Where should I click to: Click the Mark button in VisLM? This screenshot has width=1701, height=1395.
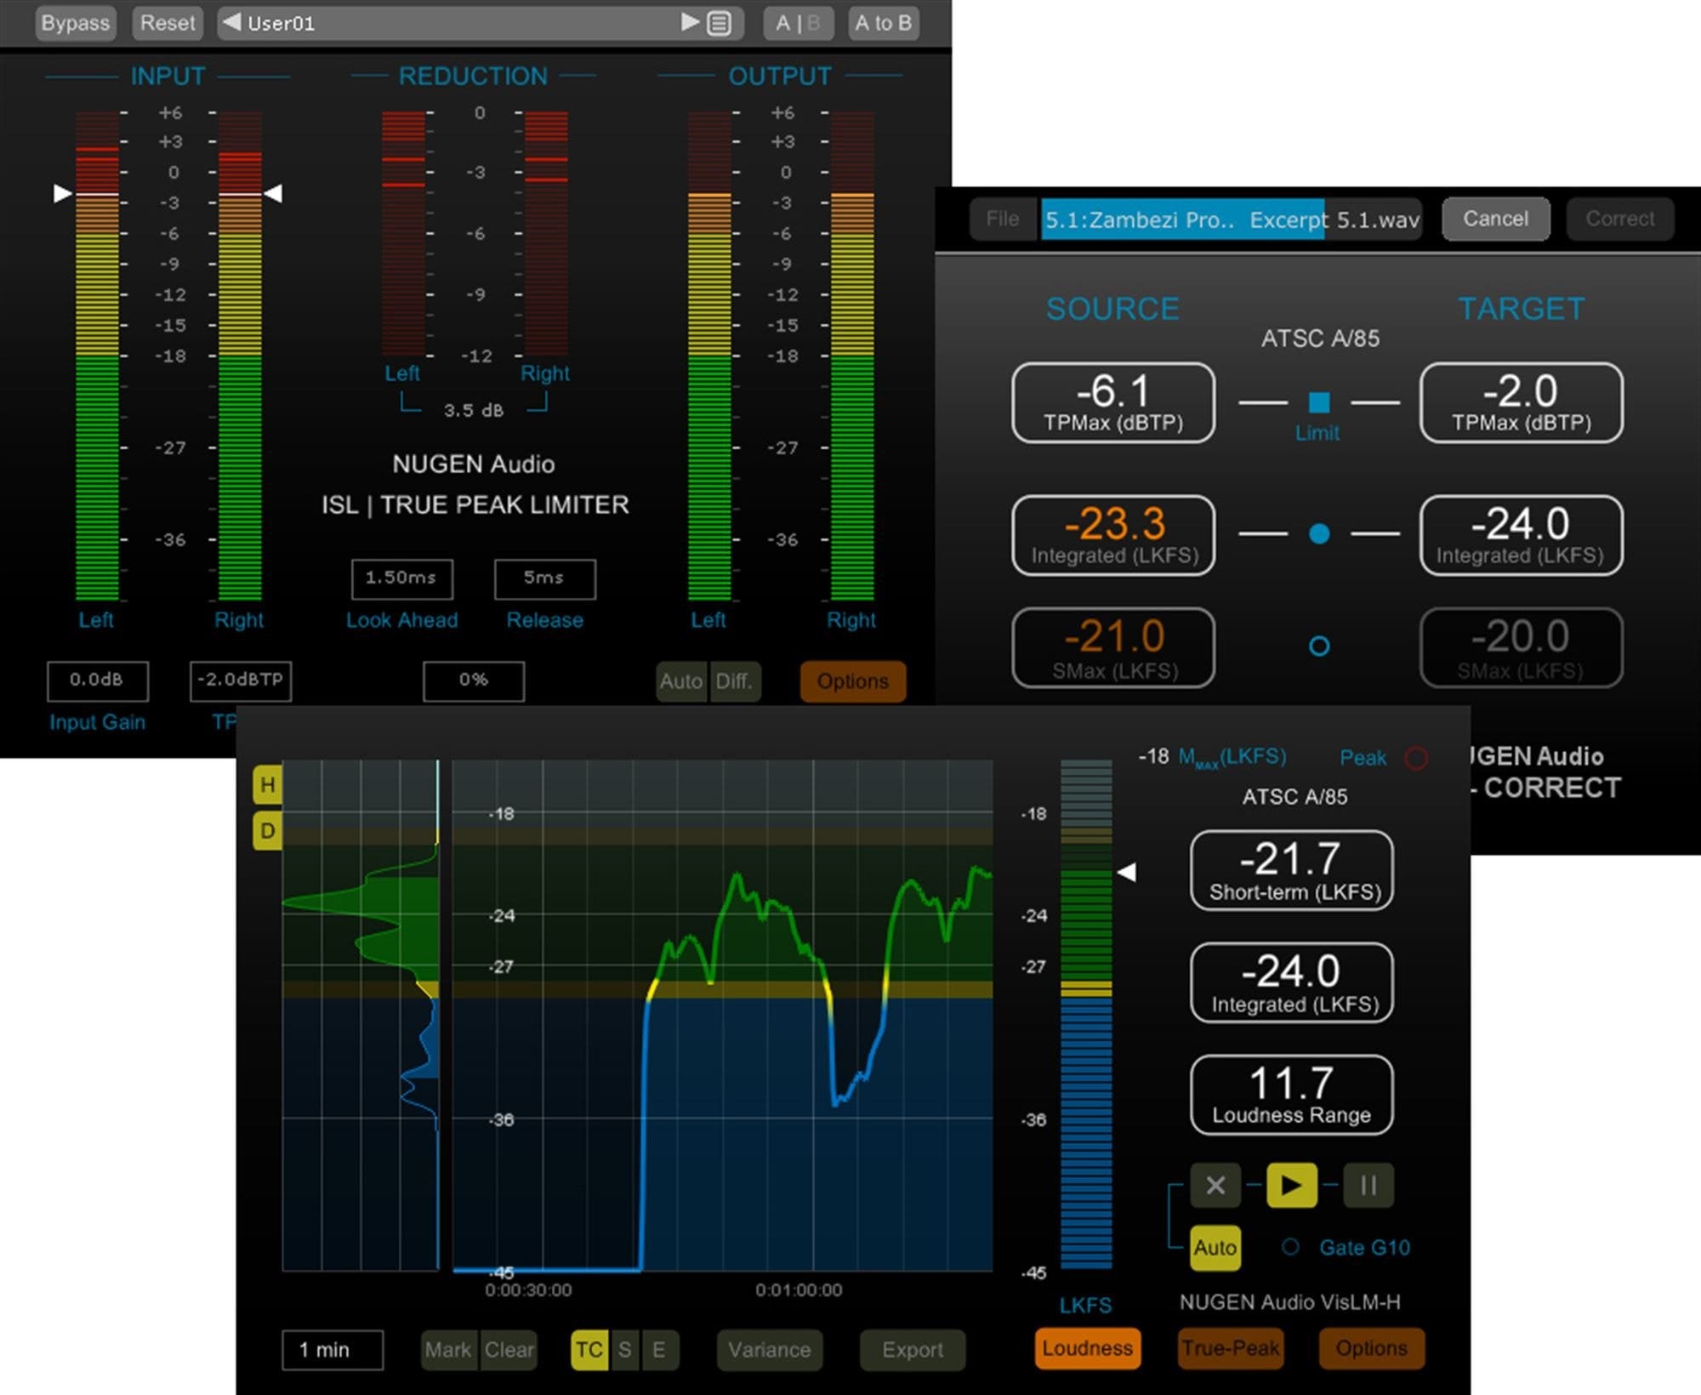point(448,1350)
